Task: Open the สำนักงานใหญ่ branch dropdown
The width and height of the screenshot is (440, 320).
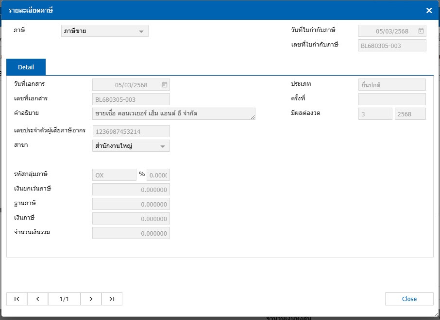Action: pyautogui.click(x=162, y=146)
